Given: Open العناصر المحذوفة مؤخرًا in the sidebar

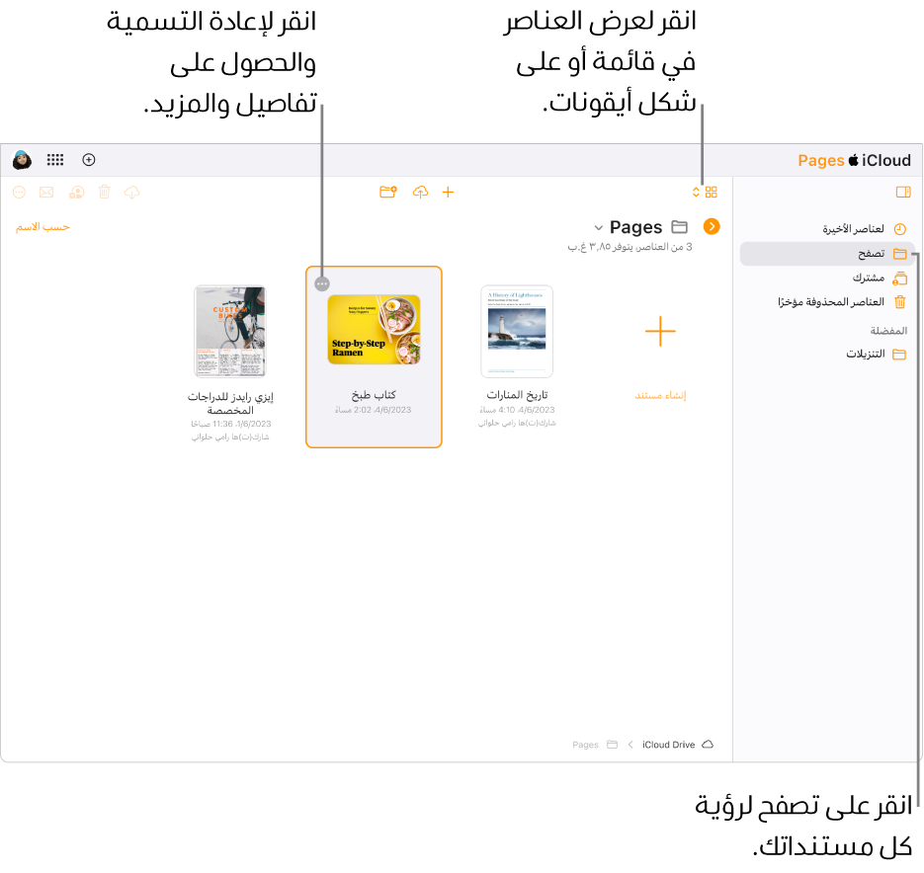Looking at the screenshot, I should 830,302.
